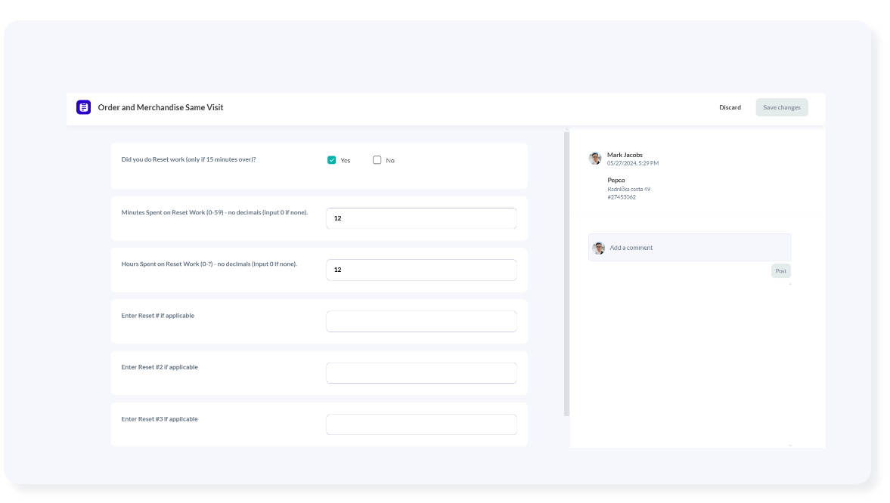Click the form's vertical scrollbar
This screenshot has height=503, width=890.
tap(566, 274)
